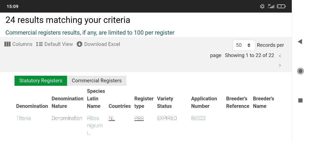Click the PBR register type
The width and height of the screenshot is (309, 142).
point(139,118)
